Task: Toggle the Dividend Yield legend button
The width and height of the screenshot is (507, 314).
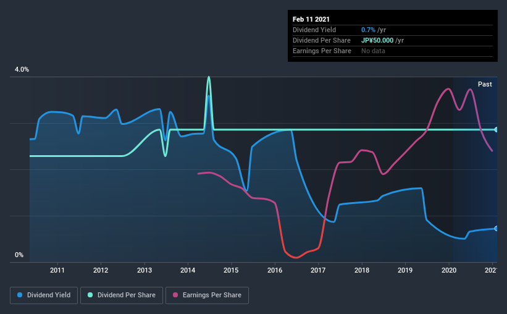Action: [x=44, y=295]
